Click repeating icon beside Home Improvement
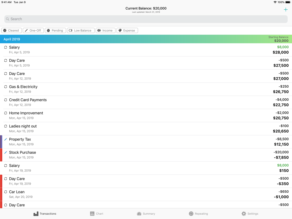292x219 pixels. (x=6, y=113)
